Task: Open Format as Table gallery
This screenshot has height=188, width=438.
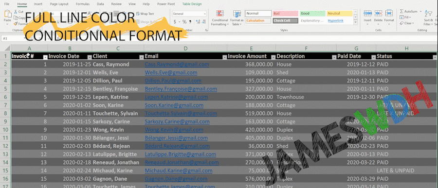Action: [x=237, y=18]
